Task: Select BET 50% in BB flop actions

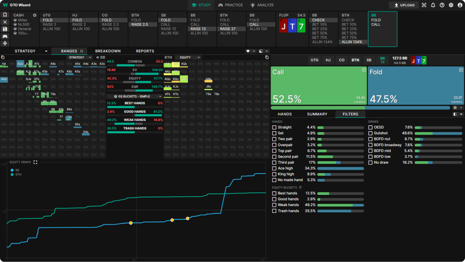Action: point(320,33)
